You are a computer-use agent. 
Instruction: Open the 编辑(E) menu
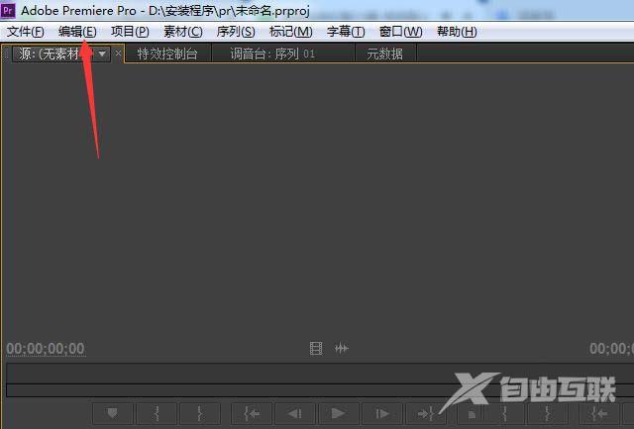(77, 32)
